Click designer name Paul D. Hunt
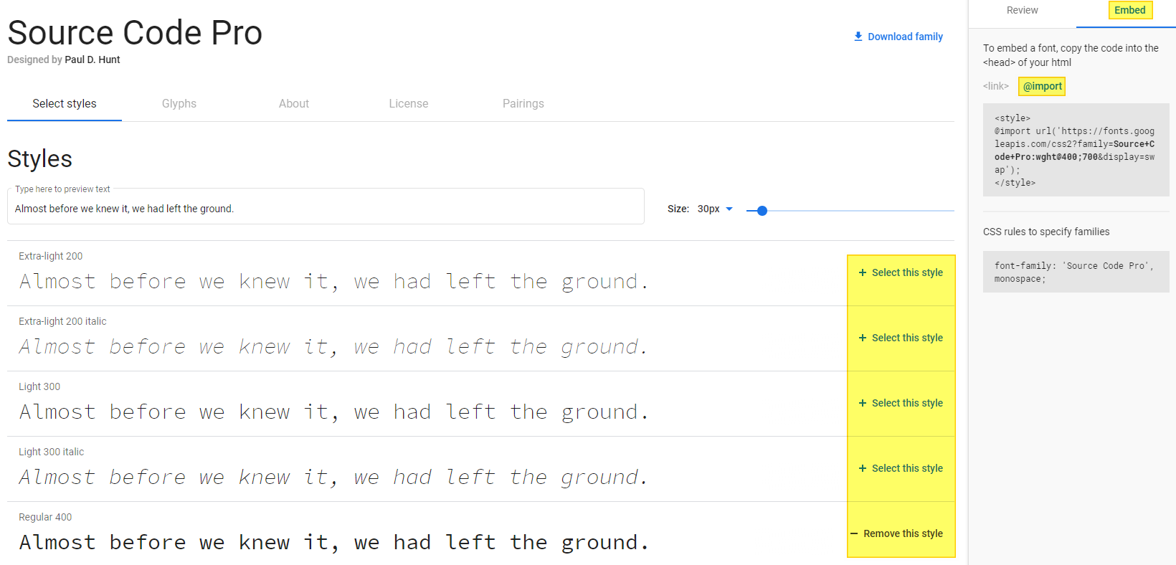 (x=93, y=60)
